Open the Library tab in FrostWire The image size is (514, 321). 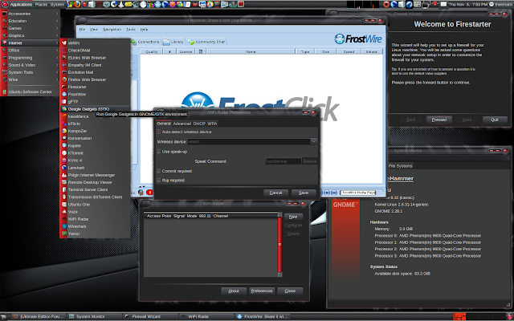(173, 42)
